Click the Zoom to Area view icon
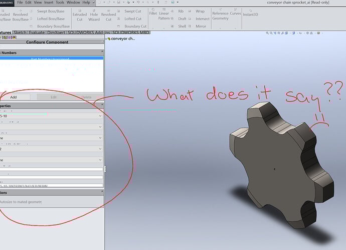 pos(271,33)
